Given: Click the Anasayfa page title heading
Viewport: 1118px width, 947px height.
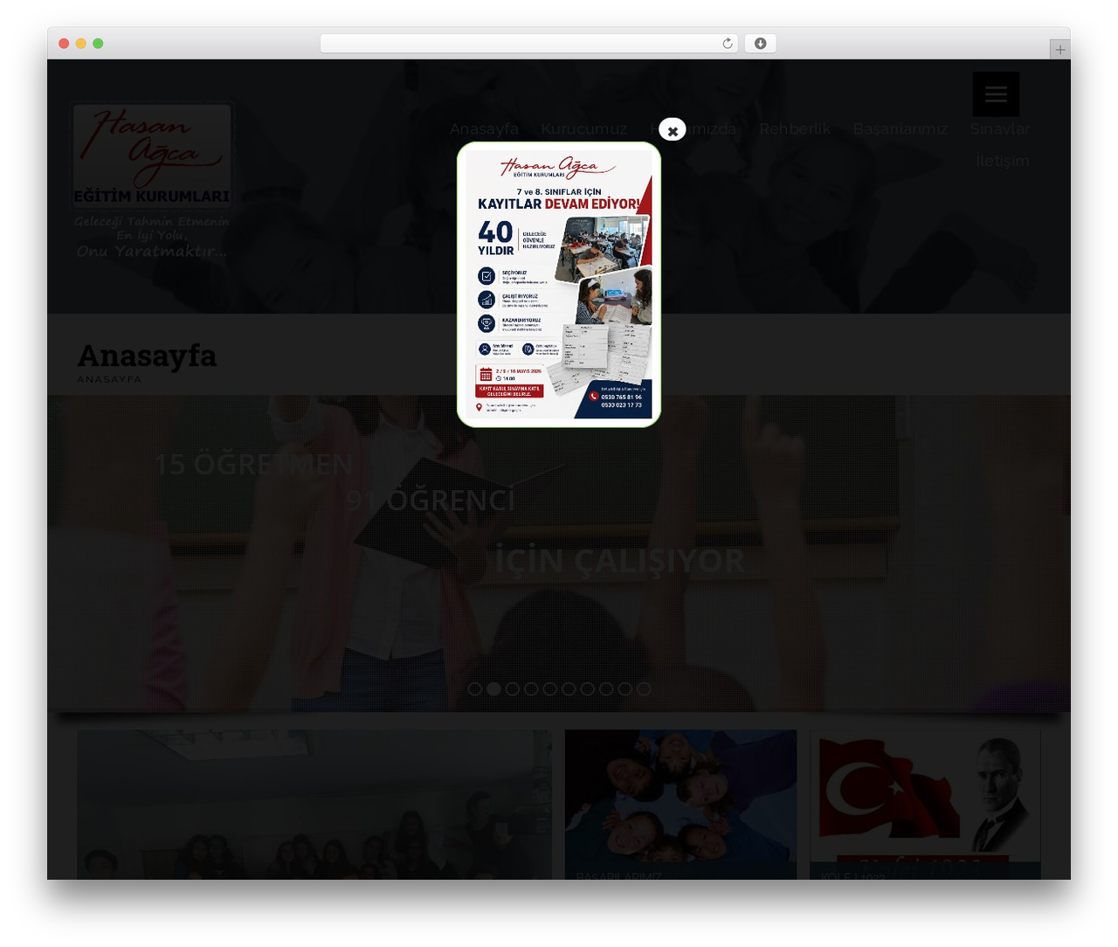Looking at the screenshot, I should click(x=147, y=356).
